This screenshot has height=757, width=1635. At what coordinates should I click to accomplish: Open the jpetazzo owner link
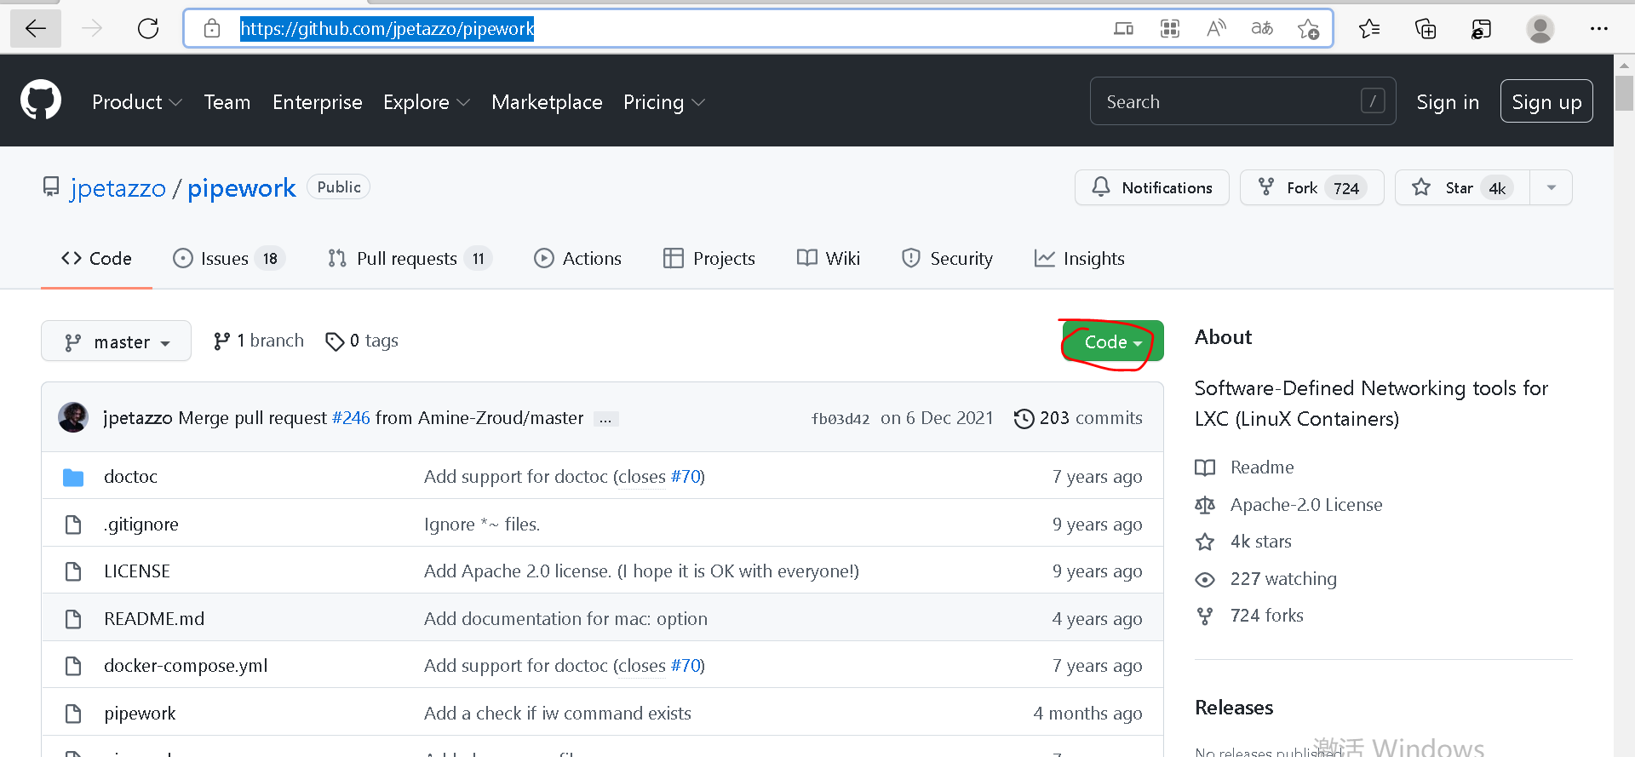(x=118, y=188)
